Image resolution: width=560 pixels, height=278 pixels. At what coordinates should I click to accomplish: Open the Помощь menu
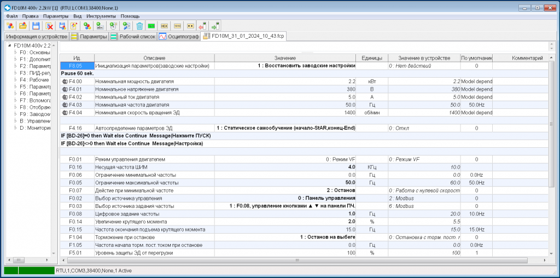click(x=130, y=16)
